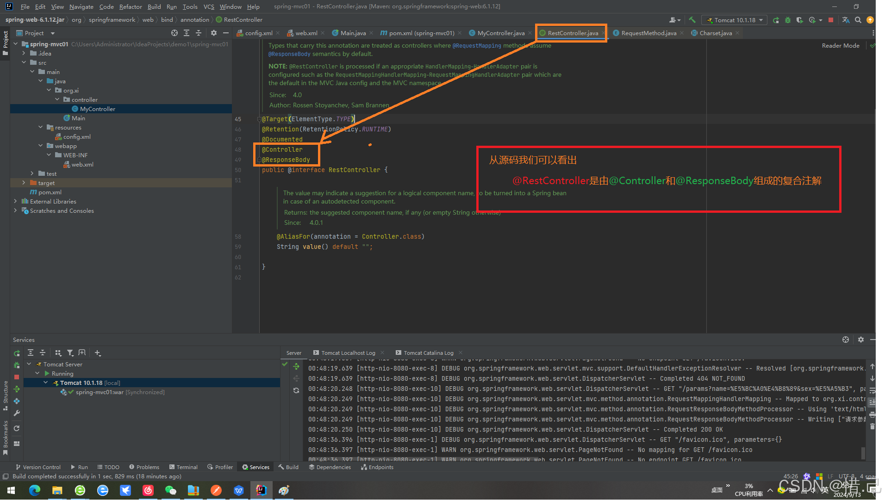885x501 pixels.
Task: Collapse the resources folder
Action: point(40,128)
